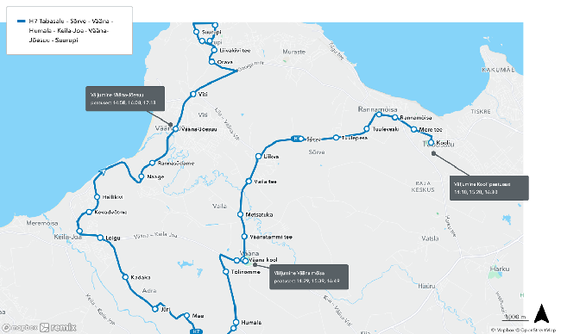The image size is (561, 334).
Task: Click the Viti bus stop marker
Action: click(192, 94)
